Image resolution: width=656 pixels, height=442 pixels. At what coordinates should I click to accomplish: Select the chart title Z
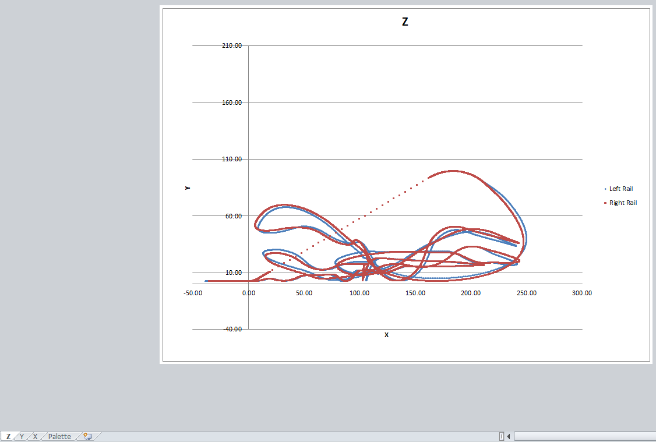406,22
